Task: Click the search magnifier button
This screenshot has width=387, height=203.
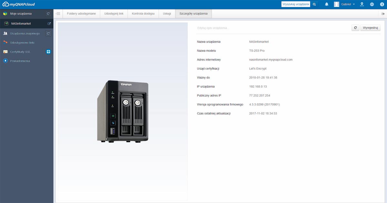Action: pos(314,4)
